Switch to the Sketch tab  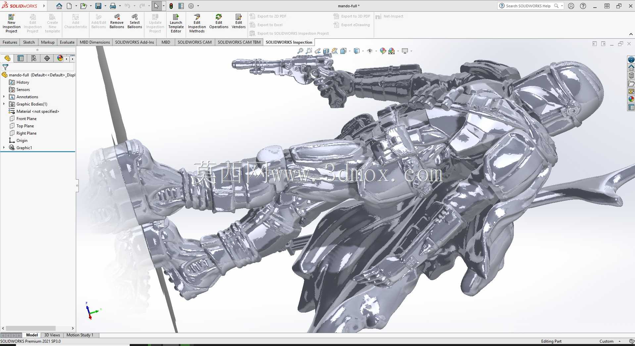point(29,42)
